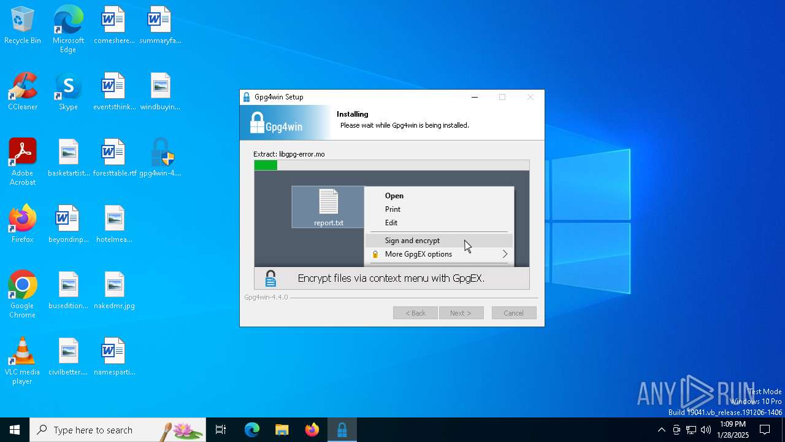785x442 pixels.
Task: Click the Gpg4win installer taskbar button
Action: (342, 430)
